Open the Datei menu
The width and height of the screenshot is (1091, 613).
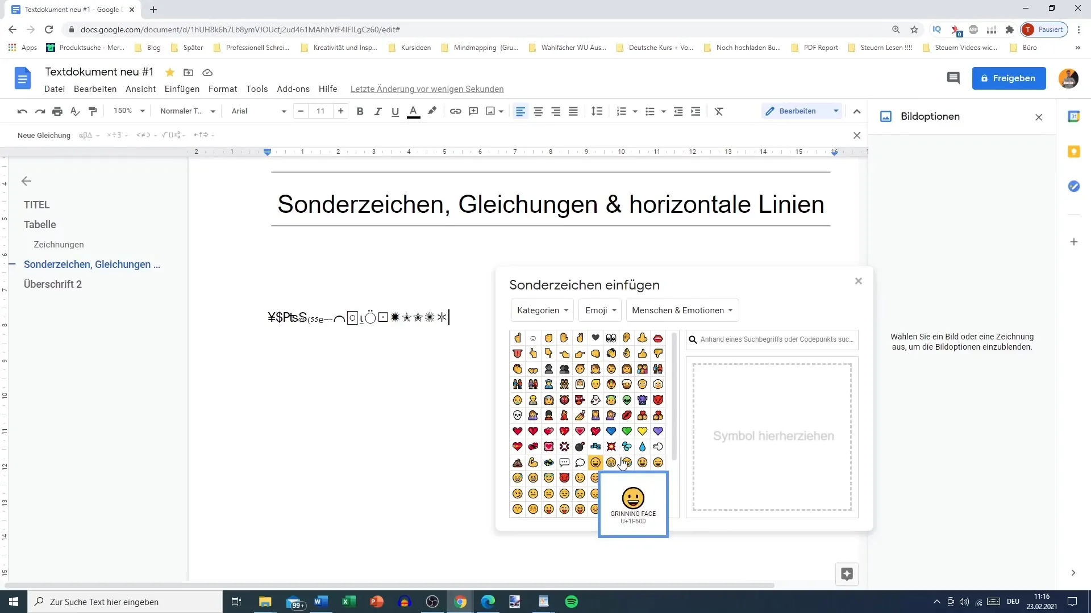pyautogui.click(x=55, y=89)
